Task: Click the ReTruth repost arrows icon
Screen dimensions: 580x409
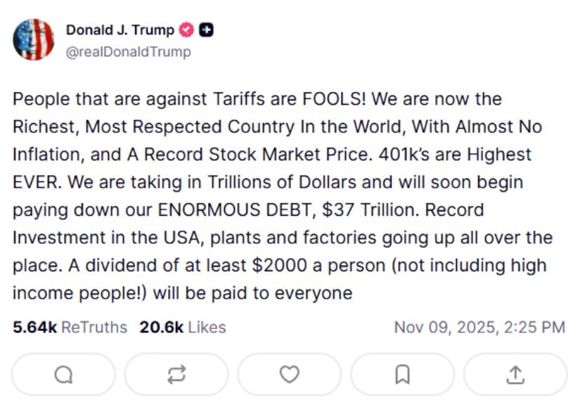Action: pyautogui.click(x=176, y=374)
